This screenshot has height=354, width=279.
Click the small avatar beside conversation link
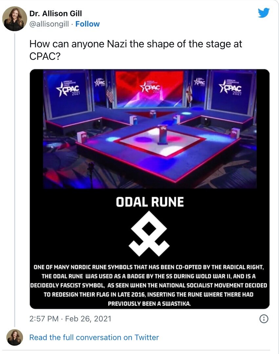(15, 338)
